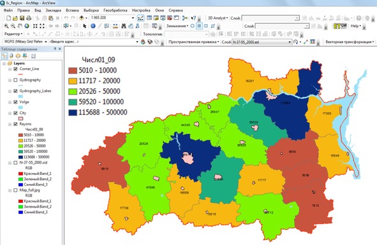Select the Zoom In tool
The height and width of the screenshot is (245, 377).
(x=6, y=26)
